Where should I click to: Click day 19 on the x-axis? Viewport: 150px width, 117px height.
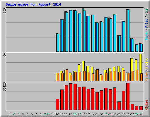click(x=88, y=114)
